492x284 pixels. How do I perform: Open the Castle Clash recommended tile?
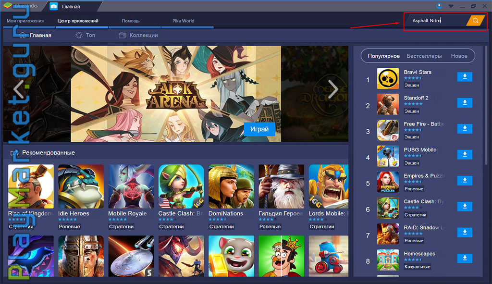click(x=181, y=186)
